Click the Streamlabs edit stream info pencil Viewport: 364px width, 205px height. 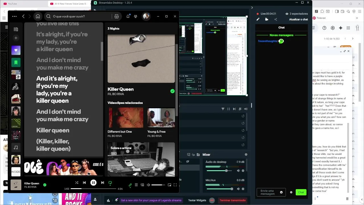258,19
